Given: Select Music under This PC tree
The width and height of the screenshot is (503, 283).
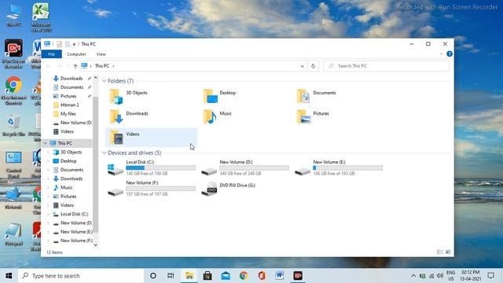Looking at the screenshot, I should coord(66,187).
